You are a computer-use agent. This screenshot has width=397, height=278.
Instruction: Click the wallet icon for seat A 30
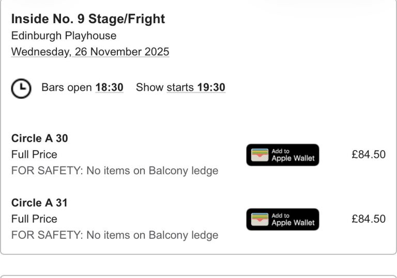(261, 155)
